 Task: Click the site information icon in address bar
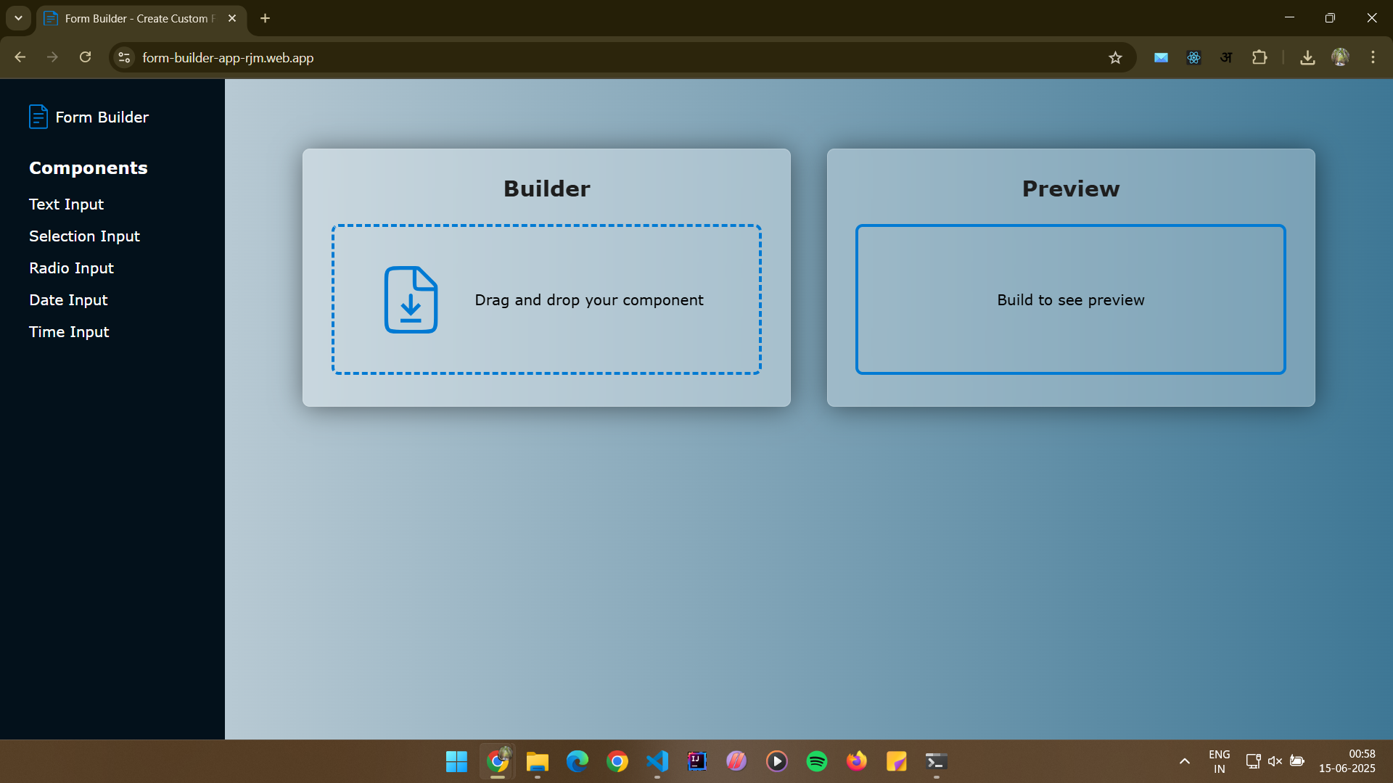[x=125, y=58]
